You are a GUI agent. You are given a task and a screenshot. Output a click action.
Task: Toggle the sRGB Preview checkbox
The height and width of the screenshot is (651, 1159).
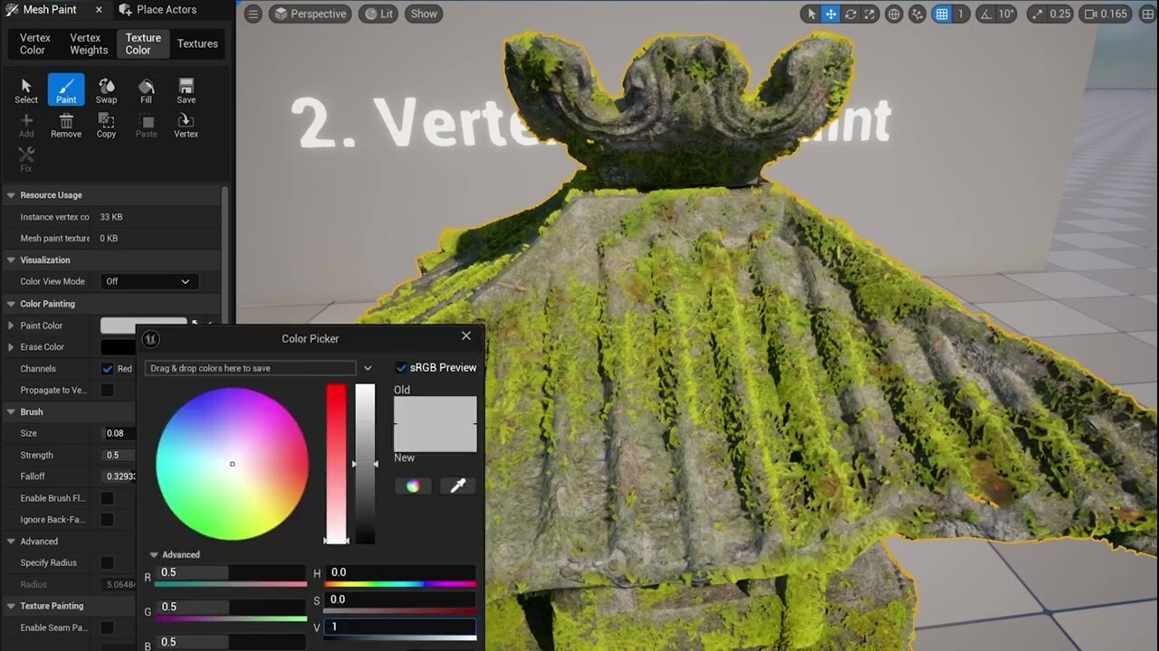[x=401, y=367]
